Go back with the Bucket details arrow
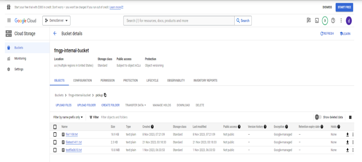 click(x=55, y=34)
